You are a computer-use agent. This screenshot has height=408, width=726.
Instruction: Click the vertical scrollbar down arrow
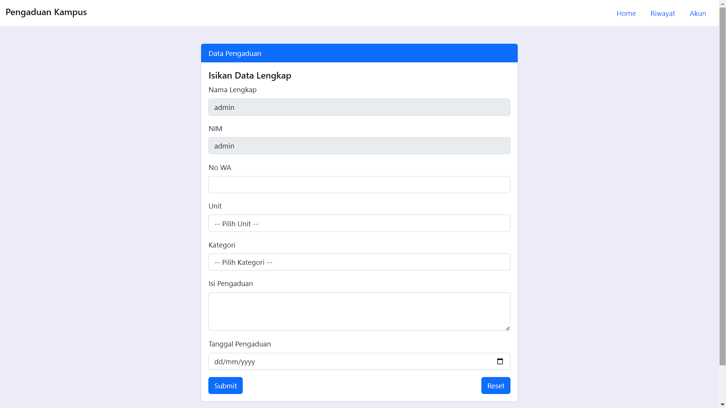click(722, 404)
